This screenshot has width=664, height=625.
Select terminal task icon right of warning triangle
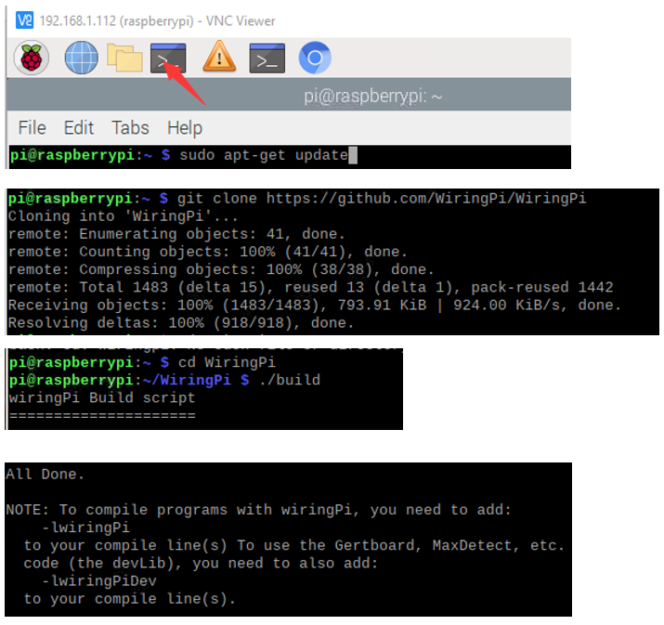[267, 58]
